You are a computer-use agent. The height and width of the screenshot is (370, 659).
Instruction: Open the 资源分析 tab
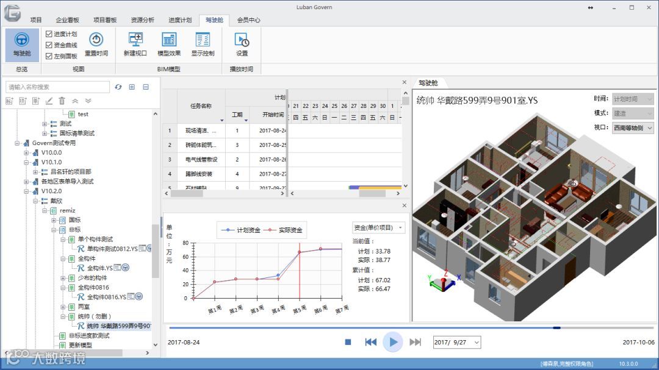point(142,20)
